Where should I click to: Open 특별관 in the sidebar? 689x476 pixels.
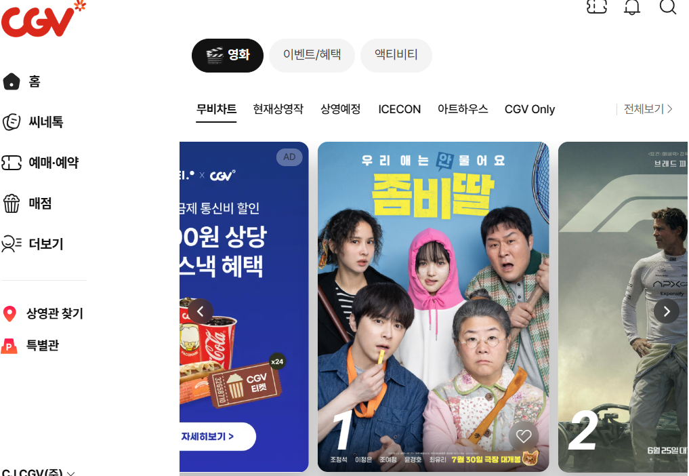[x=30, y=346]
